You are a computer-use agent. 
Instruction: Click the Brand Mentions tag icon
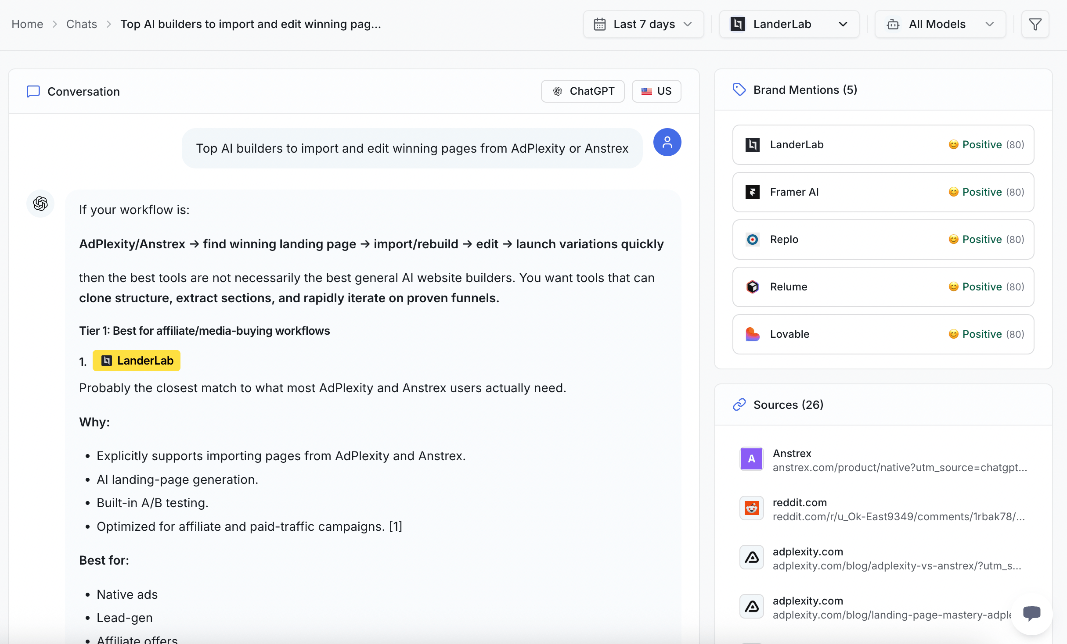739,89
